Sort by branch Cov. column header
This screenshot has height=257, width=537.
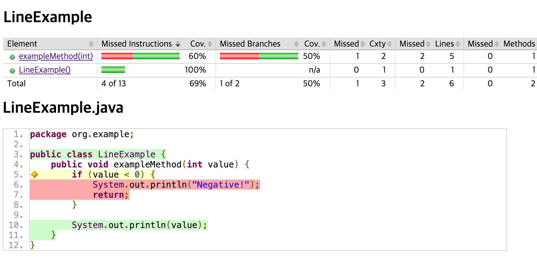click(315, 44)
